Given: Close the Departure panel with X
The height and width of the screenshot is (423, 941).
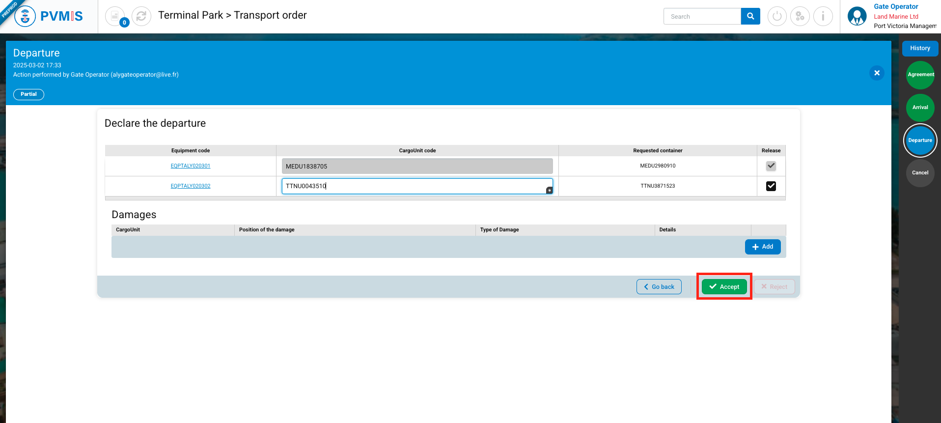Looking at the screenshot, I should click(x=877, y=73).
